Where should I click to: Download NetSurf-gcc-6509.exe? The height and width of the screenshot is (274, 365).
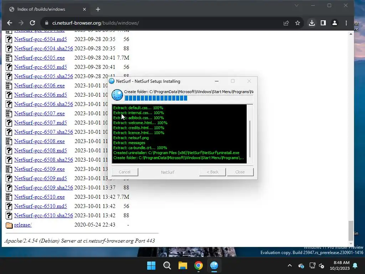tap(39, 169)
